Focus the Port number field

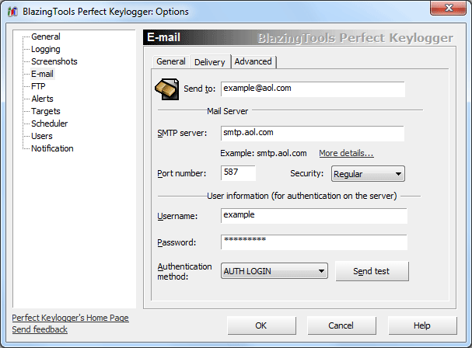[x=238, y=172]
